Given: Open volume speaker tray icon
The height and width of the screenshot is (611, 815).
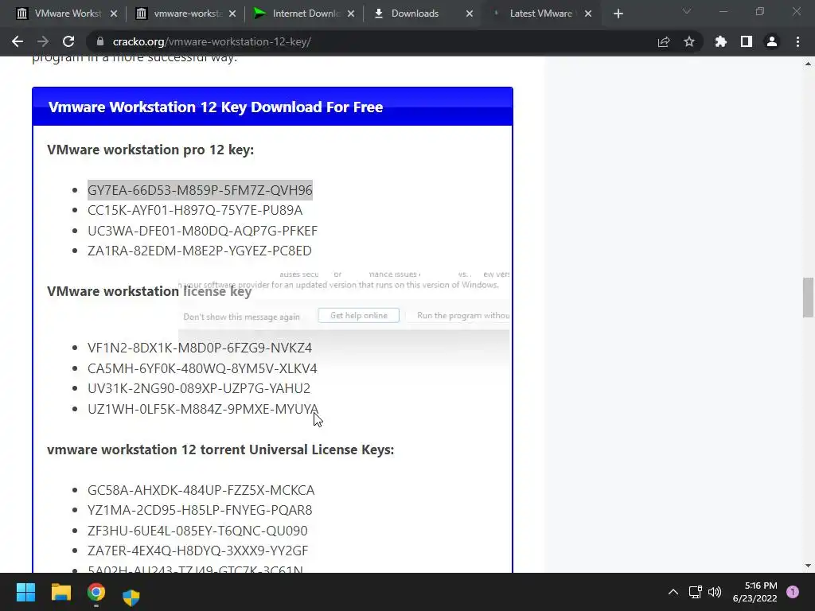Looking at the screenshot, I should 715,592.
